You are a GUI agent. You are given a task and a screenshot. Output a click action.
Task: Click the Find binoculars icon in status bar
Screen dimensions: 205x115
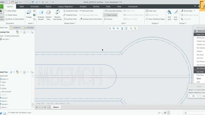[165, 113]
